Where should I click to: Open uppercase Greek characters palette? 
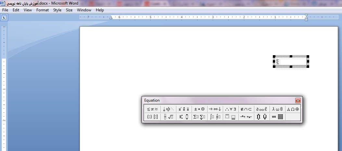(293, 109)
